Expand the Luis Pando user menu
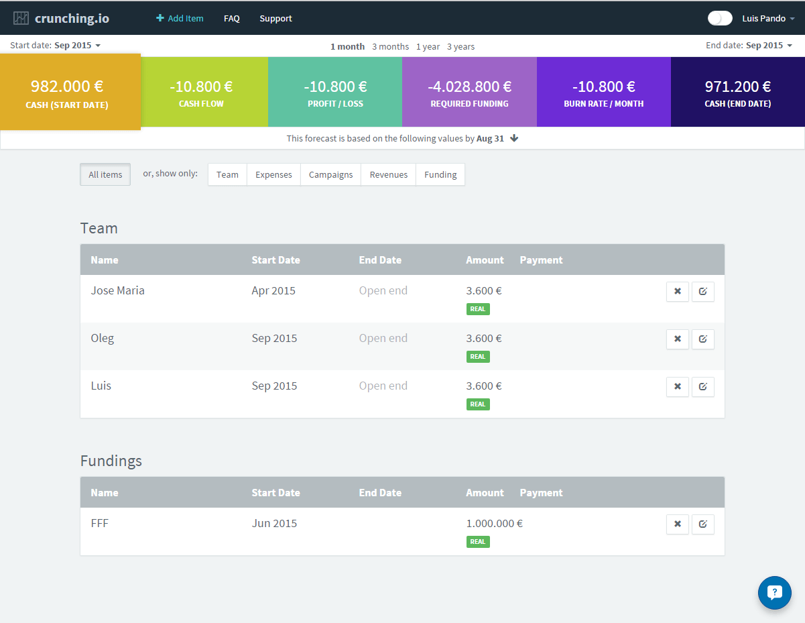The height and width of the screenshot is (623, 805). [x=768, y=19]
